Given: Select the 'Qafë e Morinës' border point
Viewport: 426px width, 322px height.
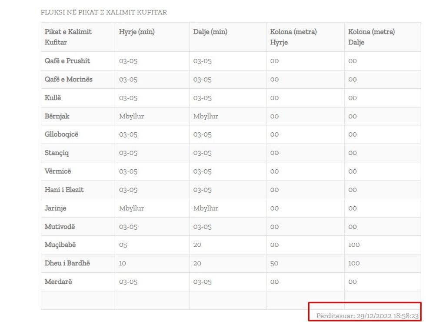Looking at the screenshot, I should click(x=68, y=79).
